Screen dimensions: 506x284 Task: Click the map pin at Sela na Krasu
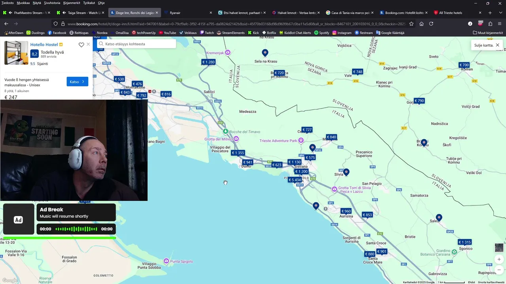pyautogui.click(x=265, y=52)
